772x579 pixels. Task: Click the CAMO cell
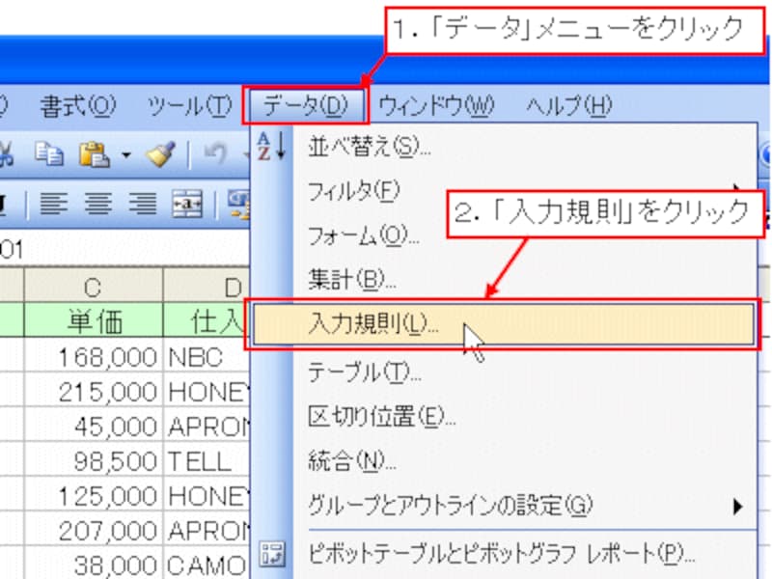point(207,565)
